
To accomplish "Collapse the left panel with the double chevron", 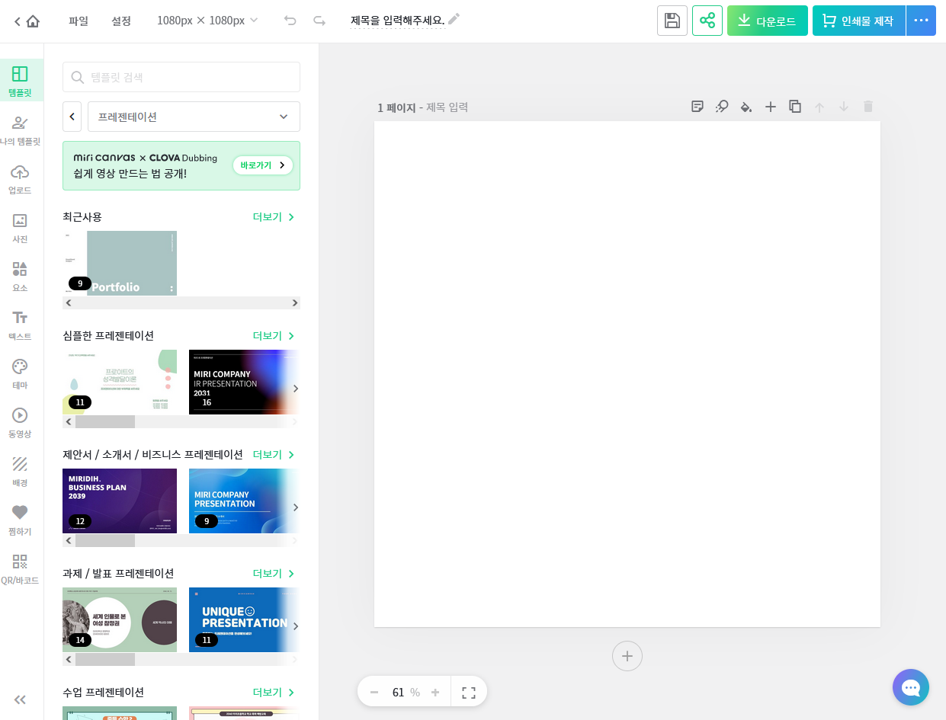I will [20, 699].
